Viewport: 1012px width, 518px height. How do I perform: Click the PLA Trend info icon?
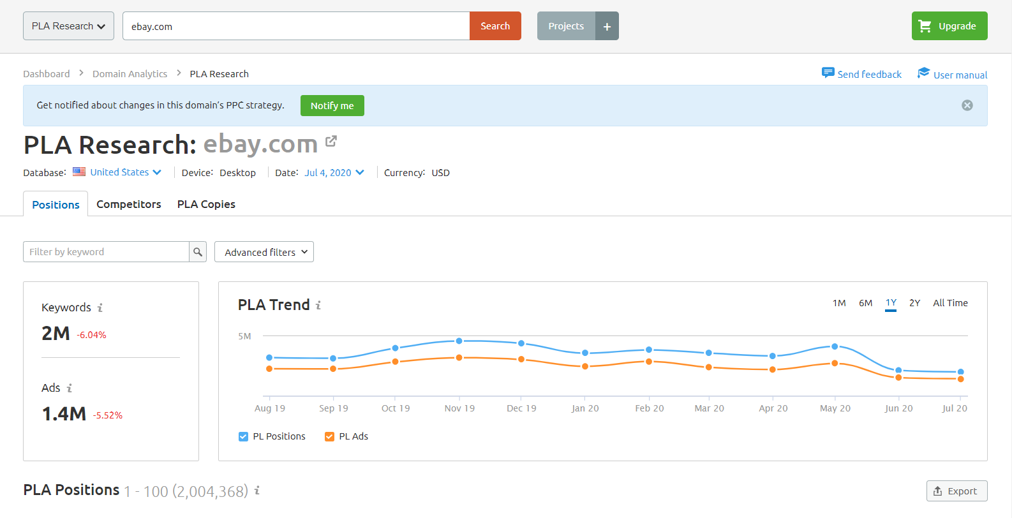pos(318,306)
